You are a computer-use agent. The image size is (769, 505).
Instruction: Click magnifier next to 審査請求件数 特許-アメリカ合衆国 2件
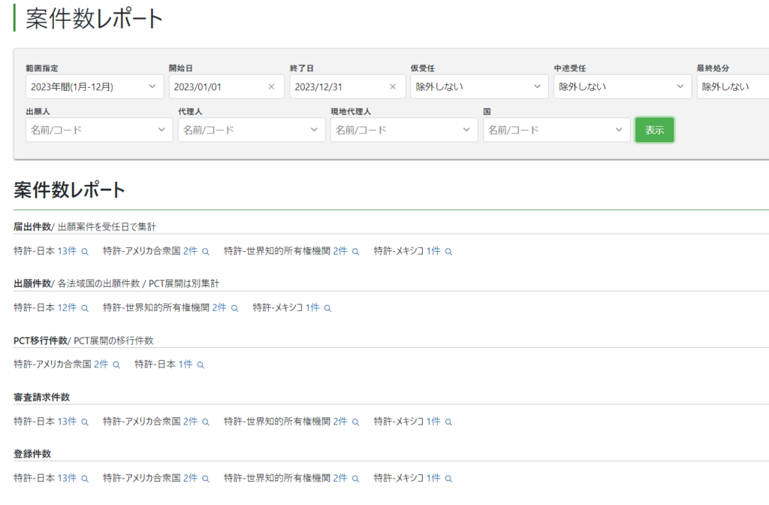(206, 422)
